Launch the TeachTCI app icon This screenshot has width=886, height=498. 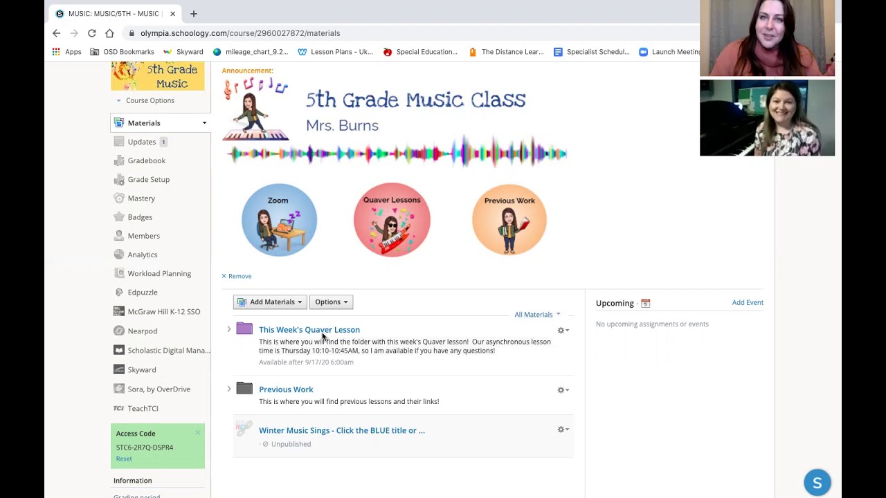(119, 408)
